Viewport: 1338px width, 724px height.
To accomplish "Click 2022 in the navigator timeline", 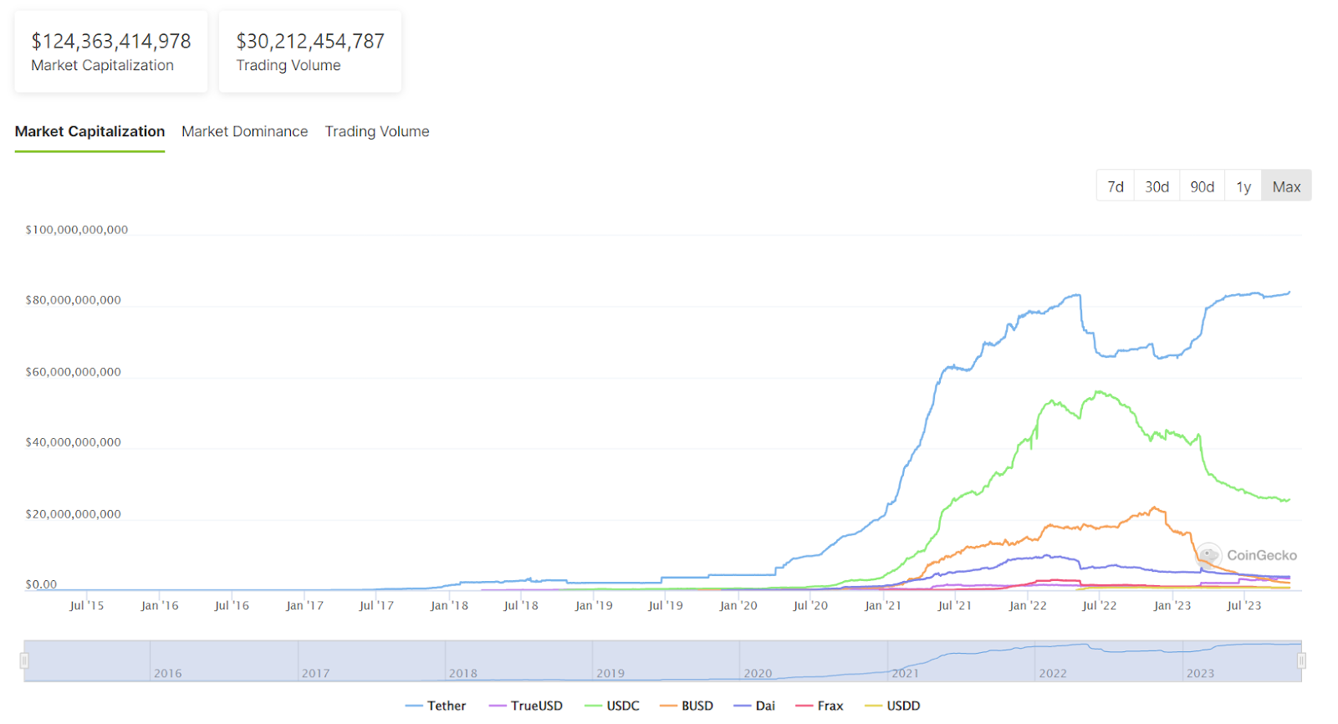I will (x=1053, y=673).
